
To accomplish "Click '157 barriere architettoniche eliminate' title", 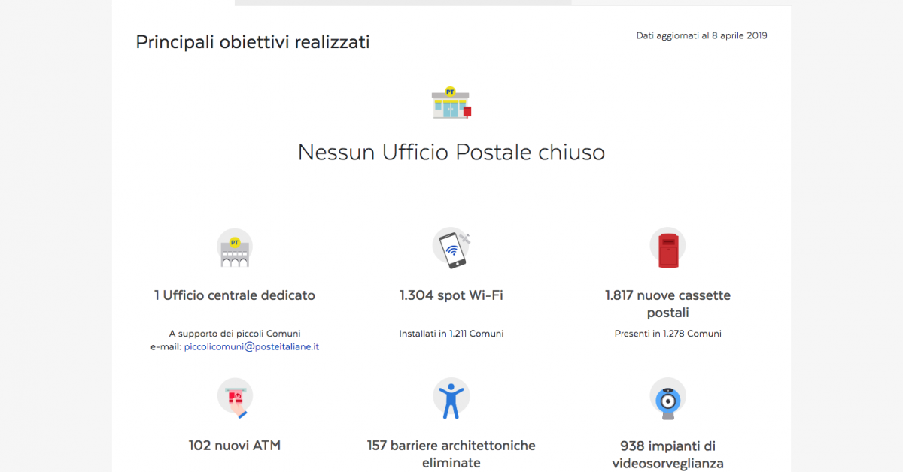I will 451,454.
